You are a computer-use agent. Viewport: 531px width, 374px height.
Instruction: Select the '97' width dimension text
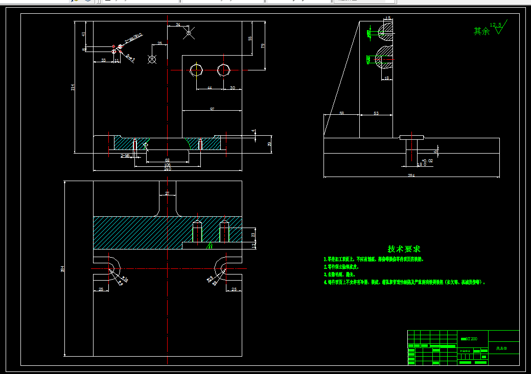tap(212, 109)
